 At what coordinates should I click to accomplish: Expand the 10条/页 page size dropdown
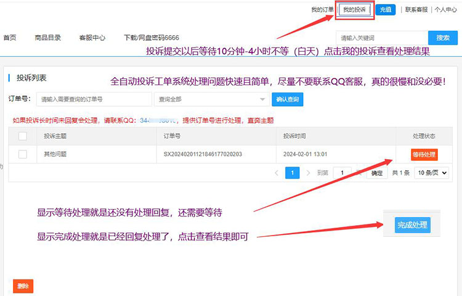pos(431,173)
